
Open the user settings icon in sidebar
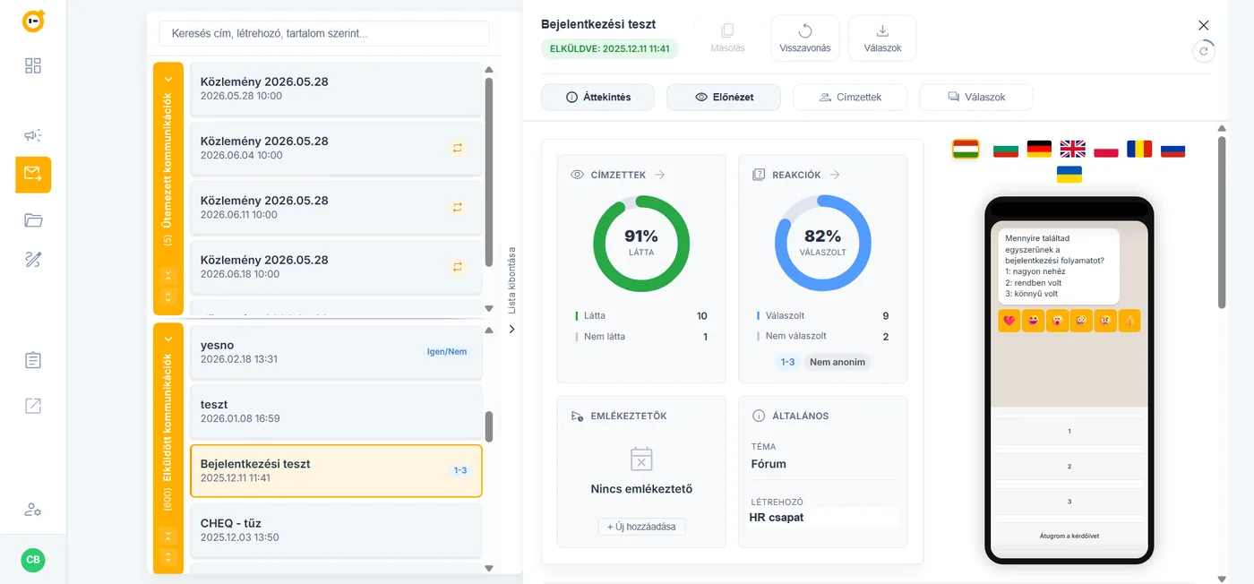(33, 510)
